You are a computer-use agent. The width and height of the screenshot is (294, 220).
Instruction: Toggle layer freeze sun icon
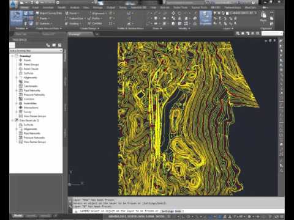click(219, 13)
